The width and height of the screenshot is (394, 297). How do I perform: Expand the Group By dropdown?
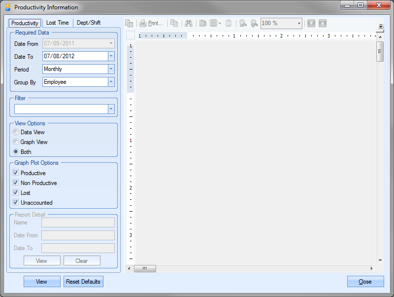(111, 82)
